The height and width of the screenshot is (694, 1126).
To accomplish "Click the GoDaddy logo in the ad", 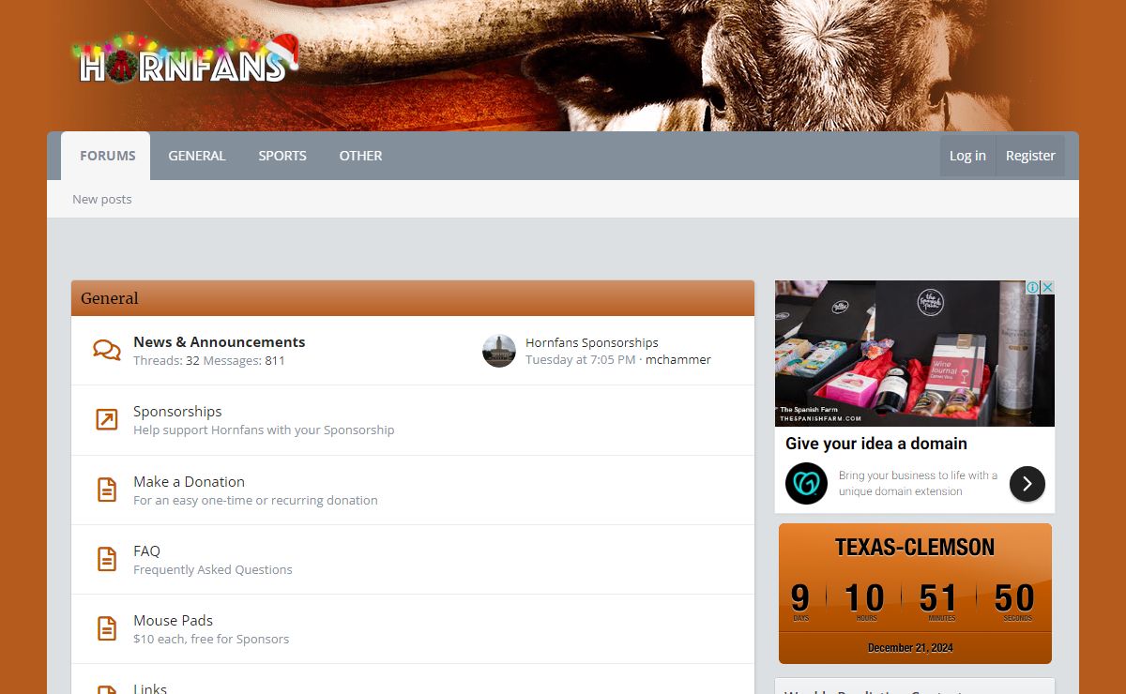I will point(806,483).
